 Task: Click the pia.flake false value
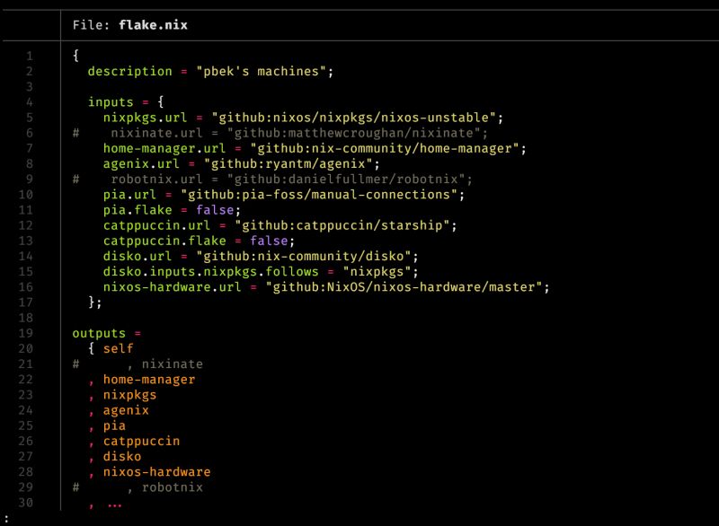coord(216,208)
